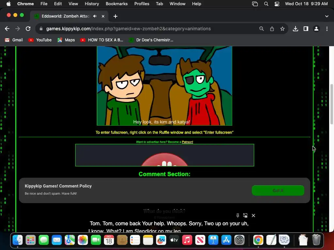Click the address bar URL

pos(129,29)
